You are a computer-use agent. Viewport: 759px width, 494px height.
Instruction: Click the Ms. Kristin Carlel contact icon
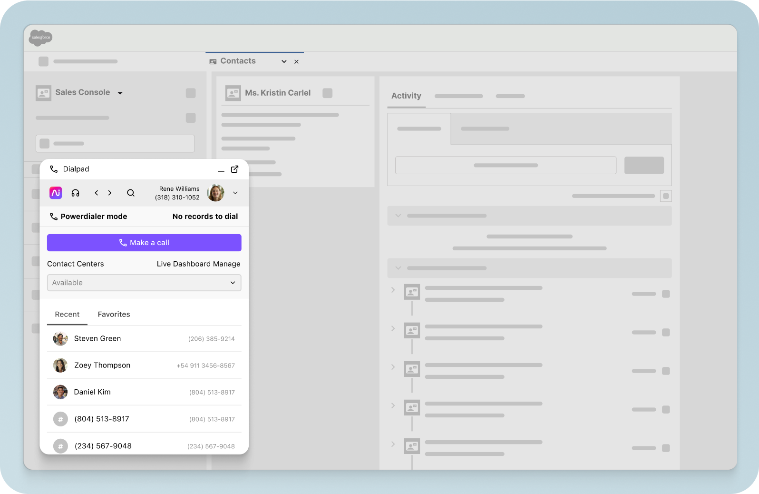tap(233, 93)
